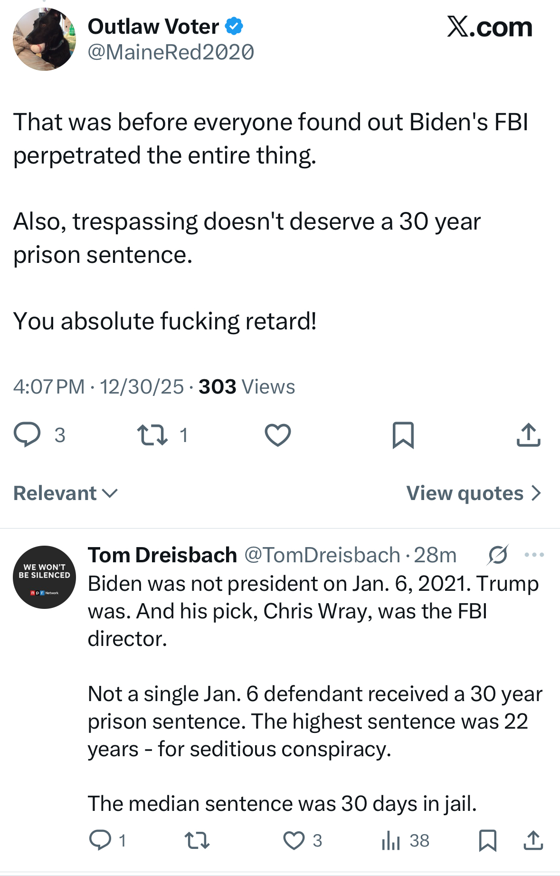Open View quotes link
Viewport: 560px width, 876px height.
[474, 493]
